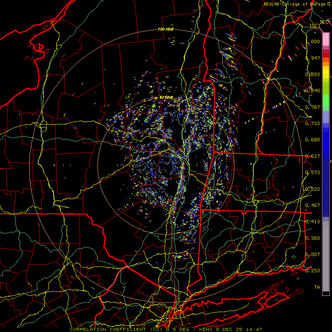
Task: Click the 0.787 legend value
Action: 312,107
